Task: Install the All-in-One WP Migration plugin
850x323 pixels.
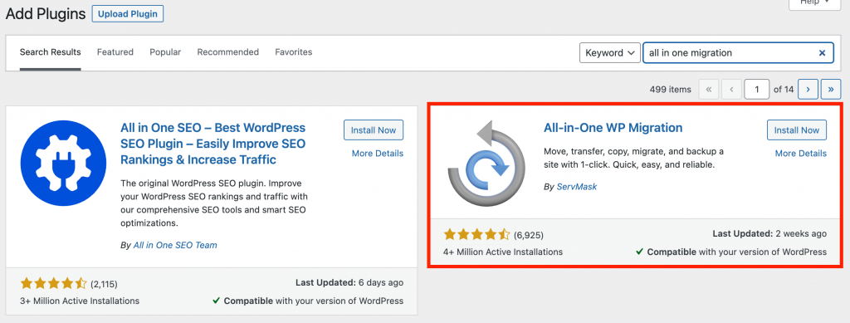Action: coord(796,130)
